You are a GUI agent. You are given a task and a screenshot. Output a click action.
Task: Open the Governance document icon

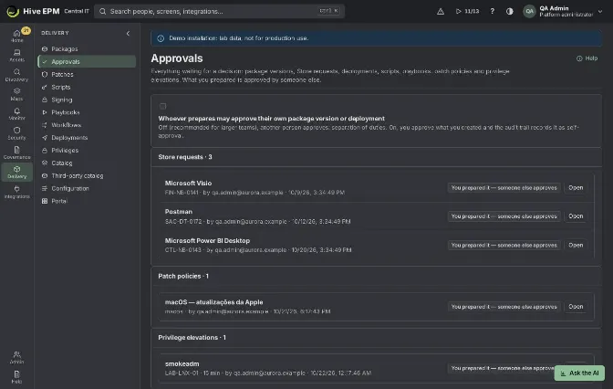(x=16, y=152)
